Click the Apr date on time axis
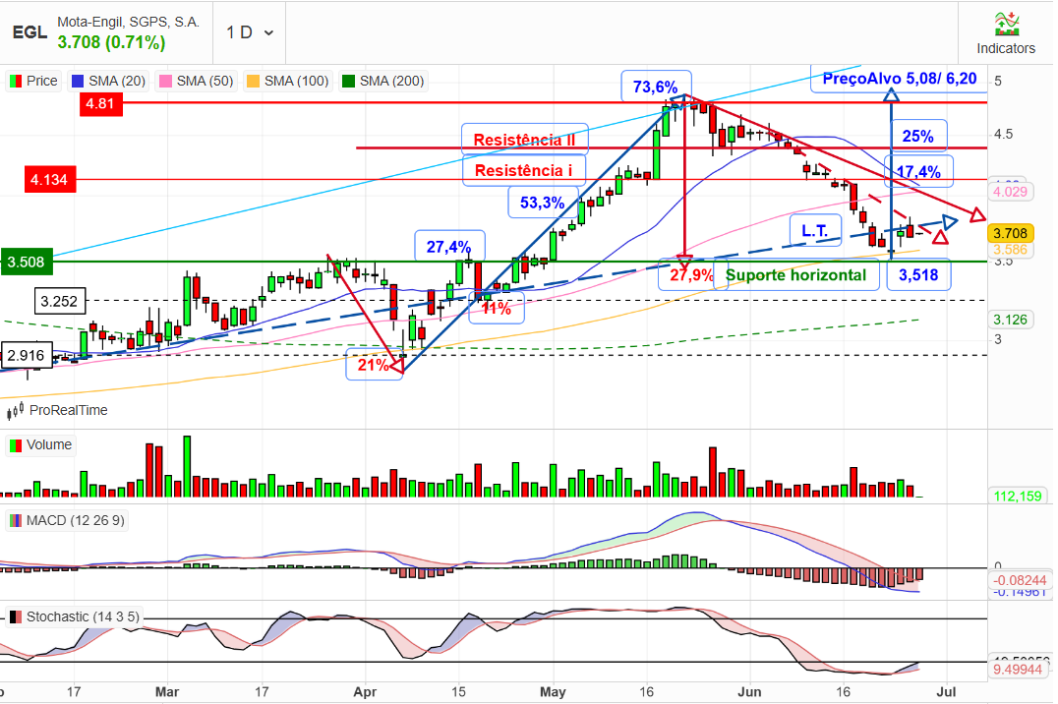Viewport: 1058px width, 704px height. [365, 692]
